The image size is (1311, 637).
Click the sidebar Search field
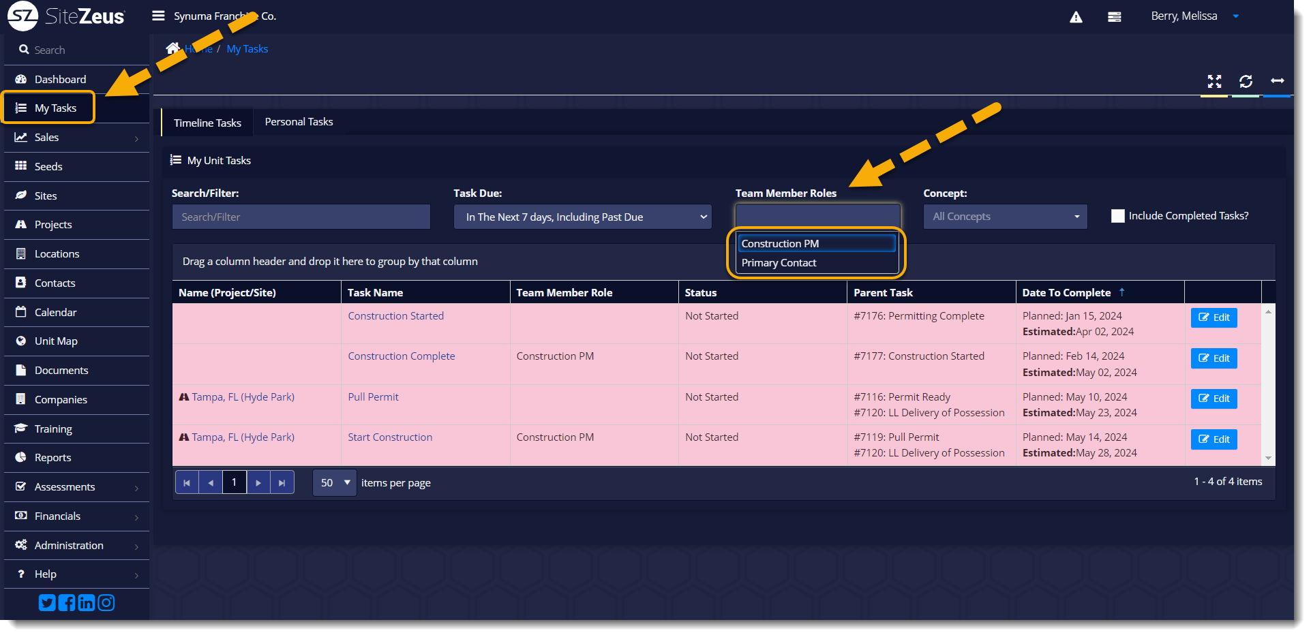(x=76, y=50)
